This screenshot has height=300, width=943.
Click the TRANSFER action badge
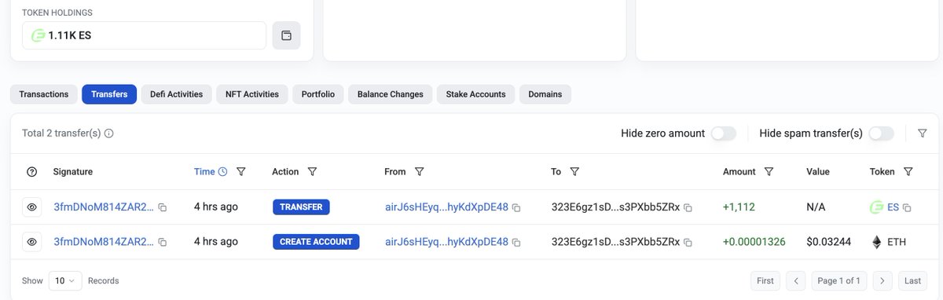pos(302,207)
